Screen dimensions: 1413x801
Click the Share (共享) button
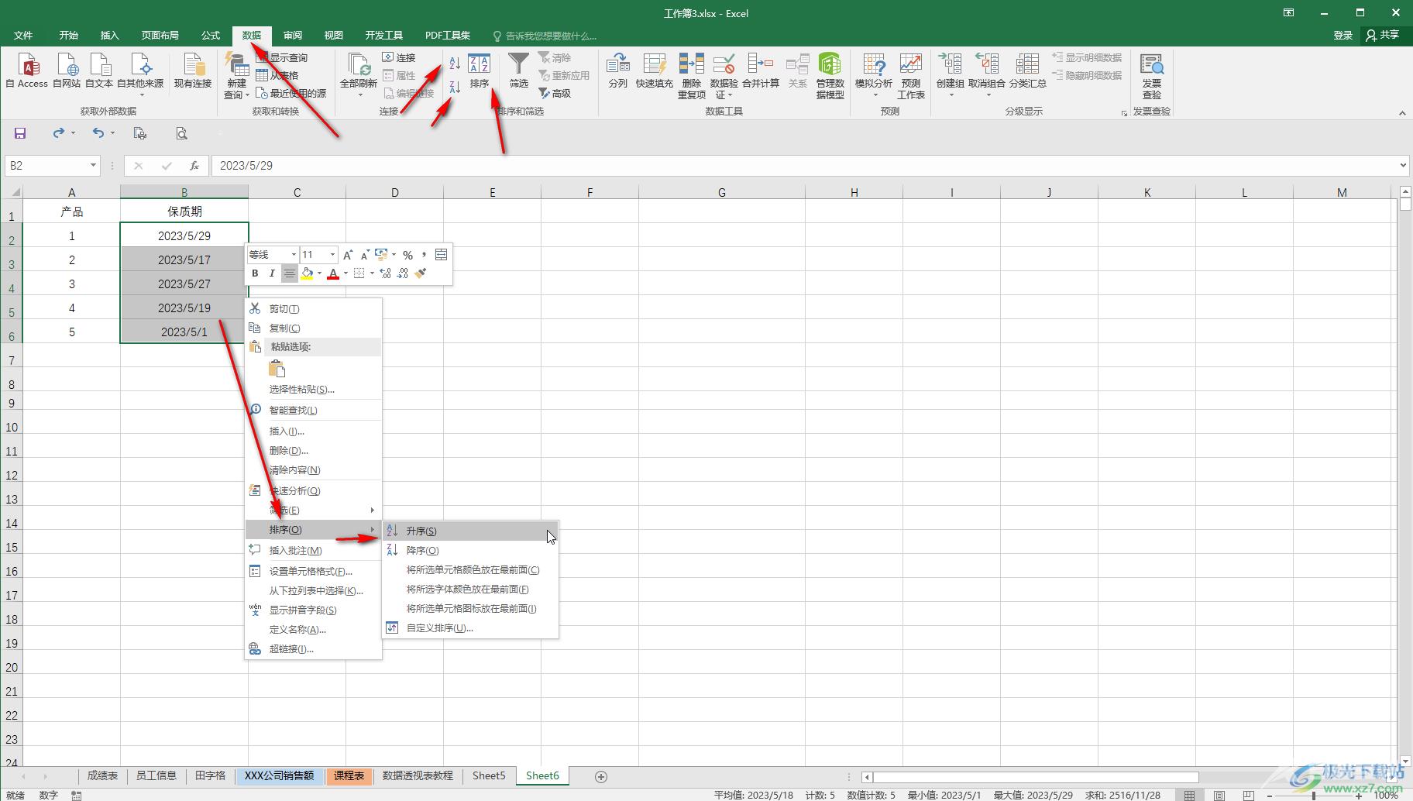1384,35
